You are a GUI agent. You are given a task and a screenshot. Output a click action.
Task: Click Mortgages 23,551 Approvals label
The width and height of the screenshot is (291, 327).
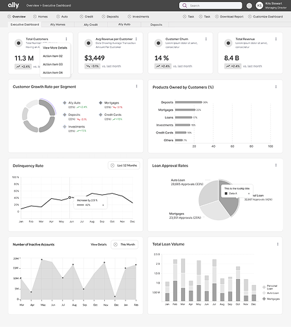185,216
